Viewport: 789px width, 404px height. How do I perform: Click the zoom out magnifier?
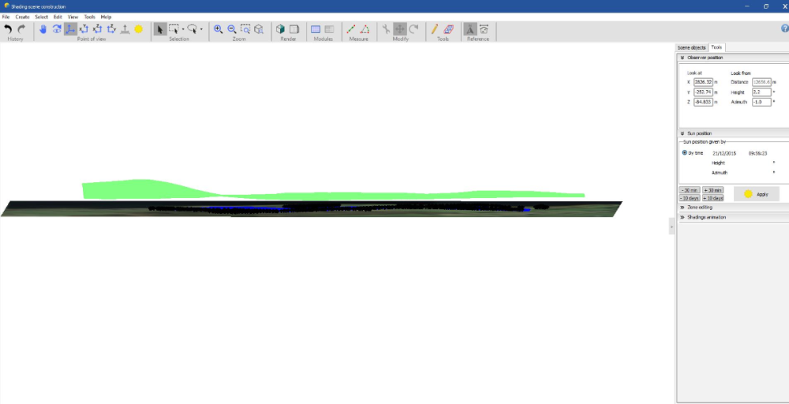(x=232, y=29)
